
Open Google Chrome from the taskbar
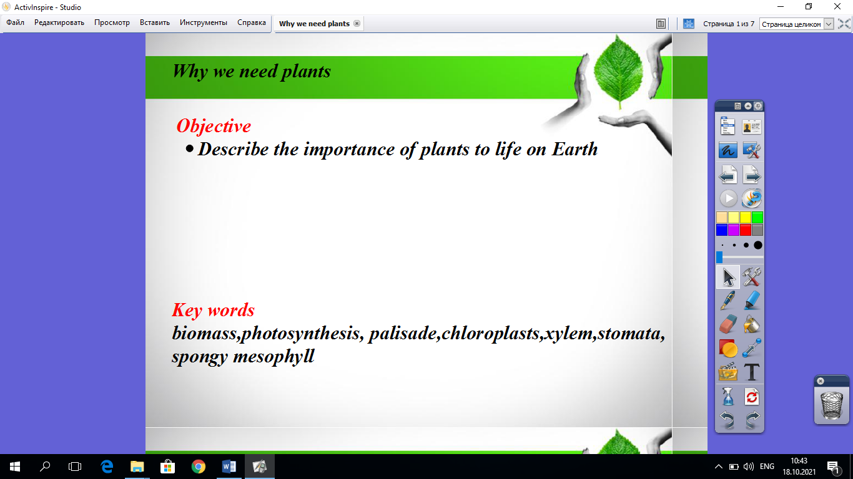click(x=199, y=467)
